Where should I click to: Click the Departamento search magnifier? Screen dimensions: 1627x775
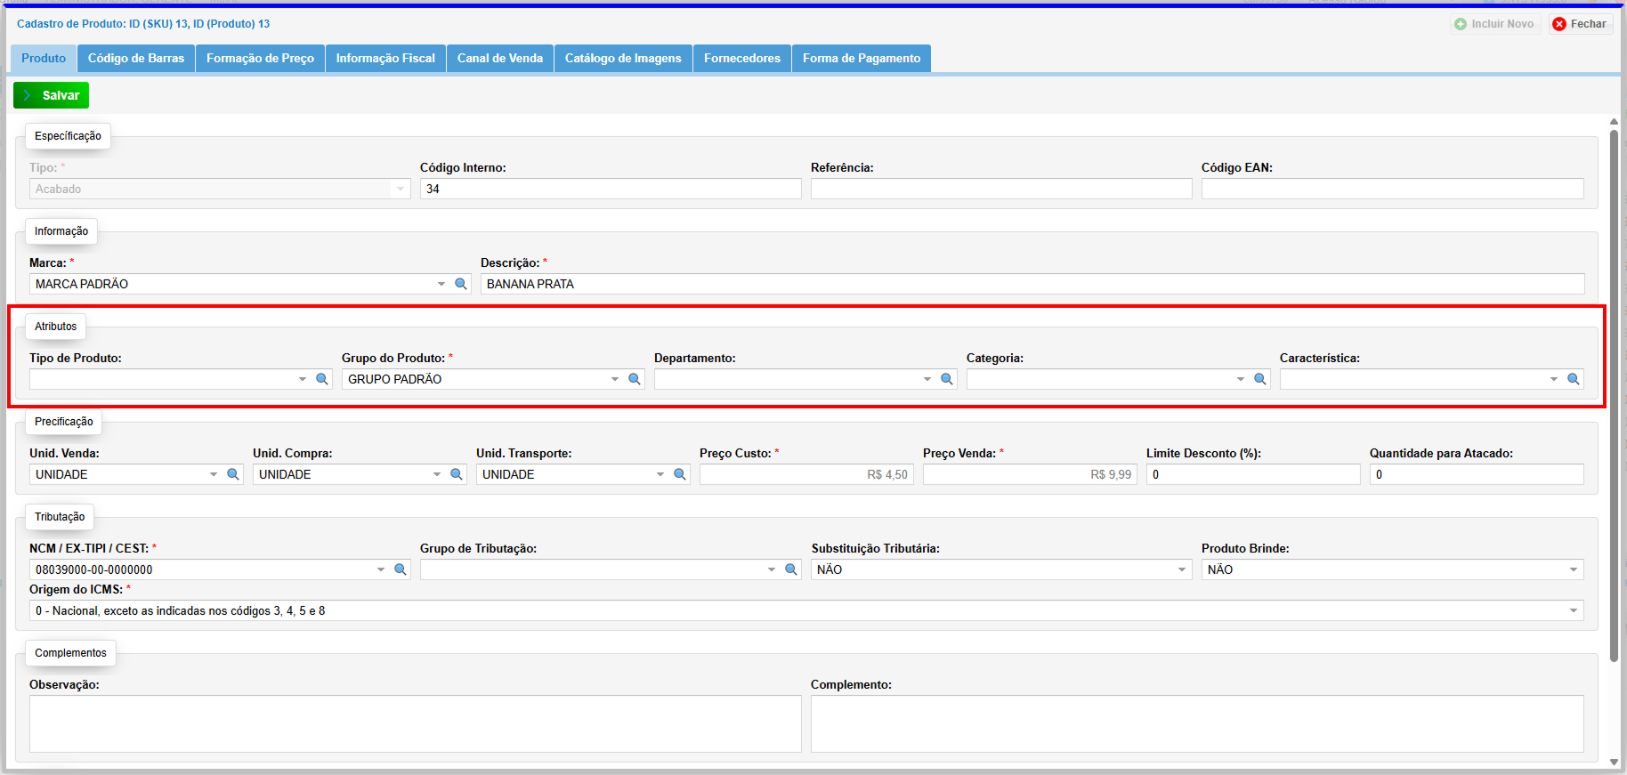coord(947,379)
